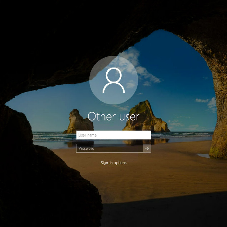Viewport: 227px width, 227px height.
Task: Click inside the Password field
Action: [109, 148]
